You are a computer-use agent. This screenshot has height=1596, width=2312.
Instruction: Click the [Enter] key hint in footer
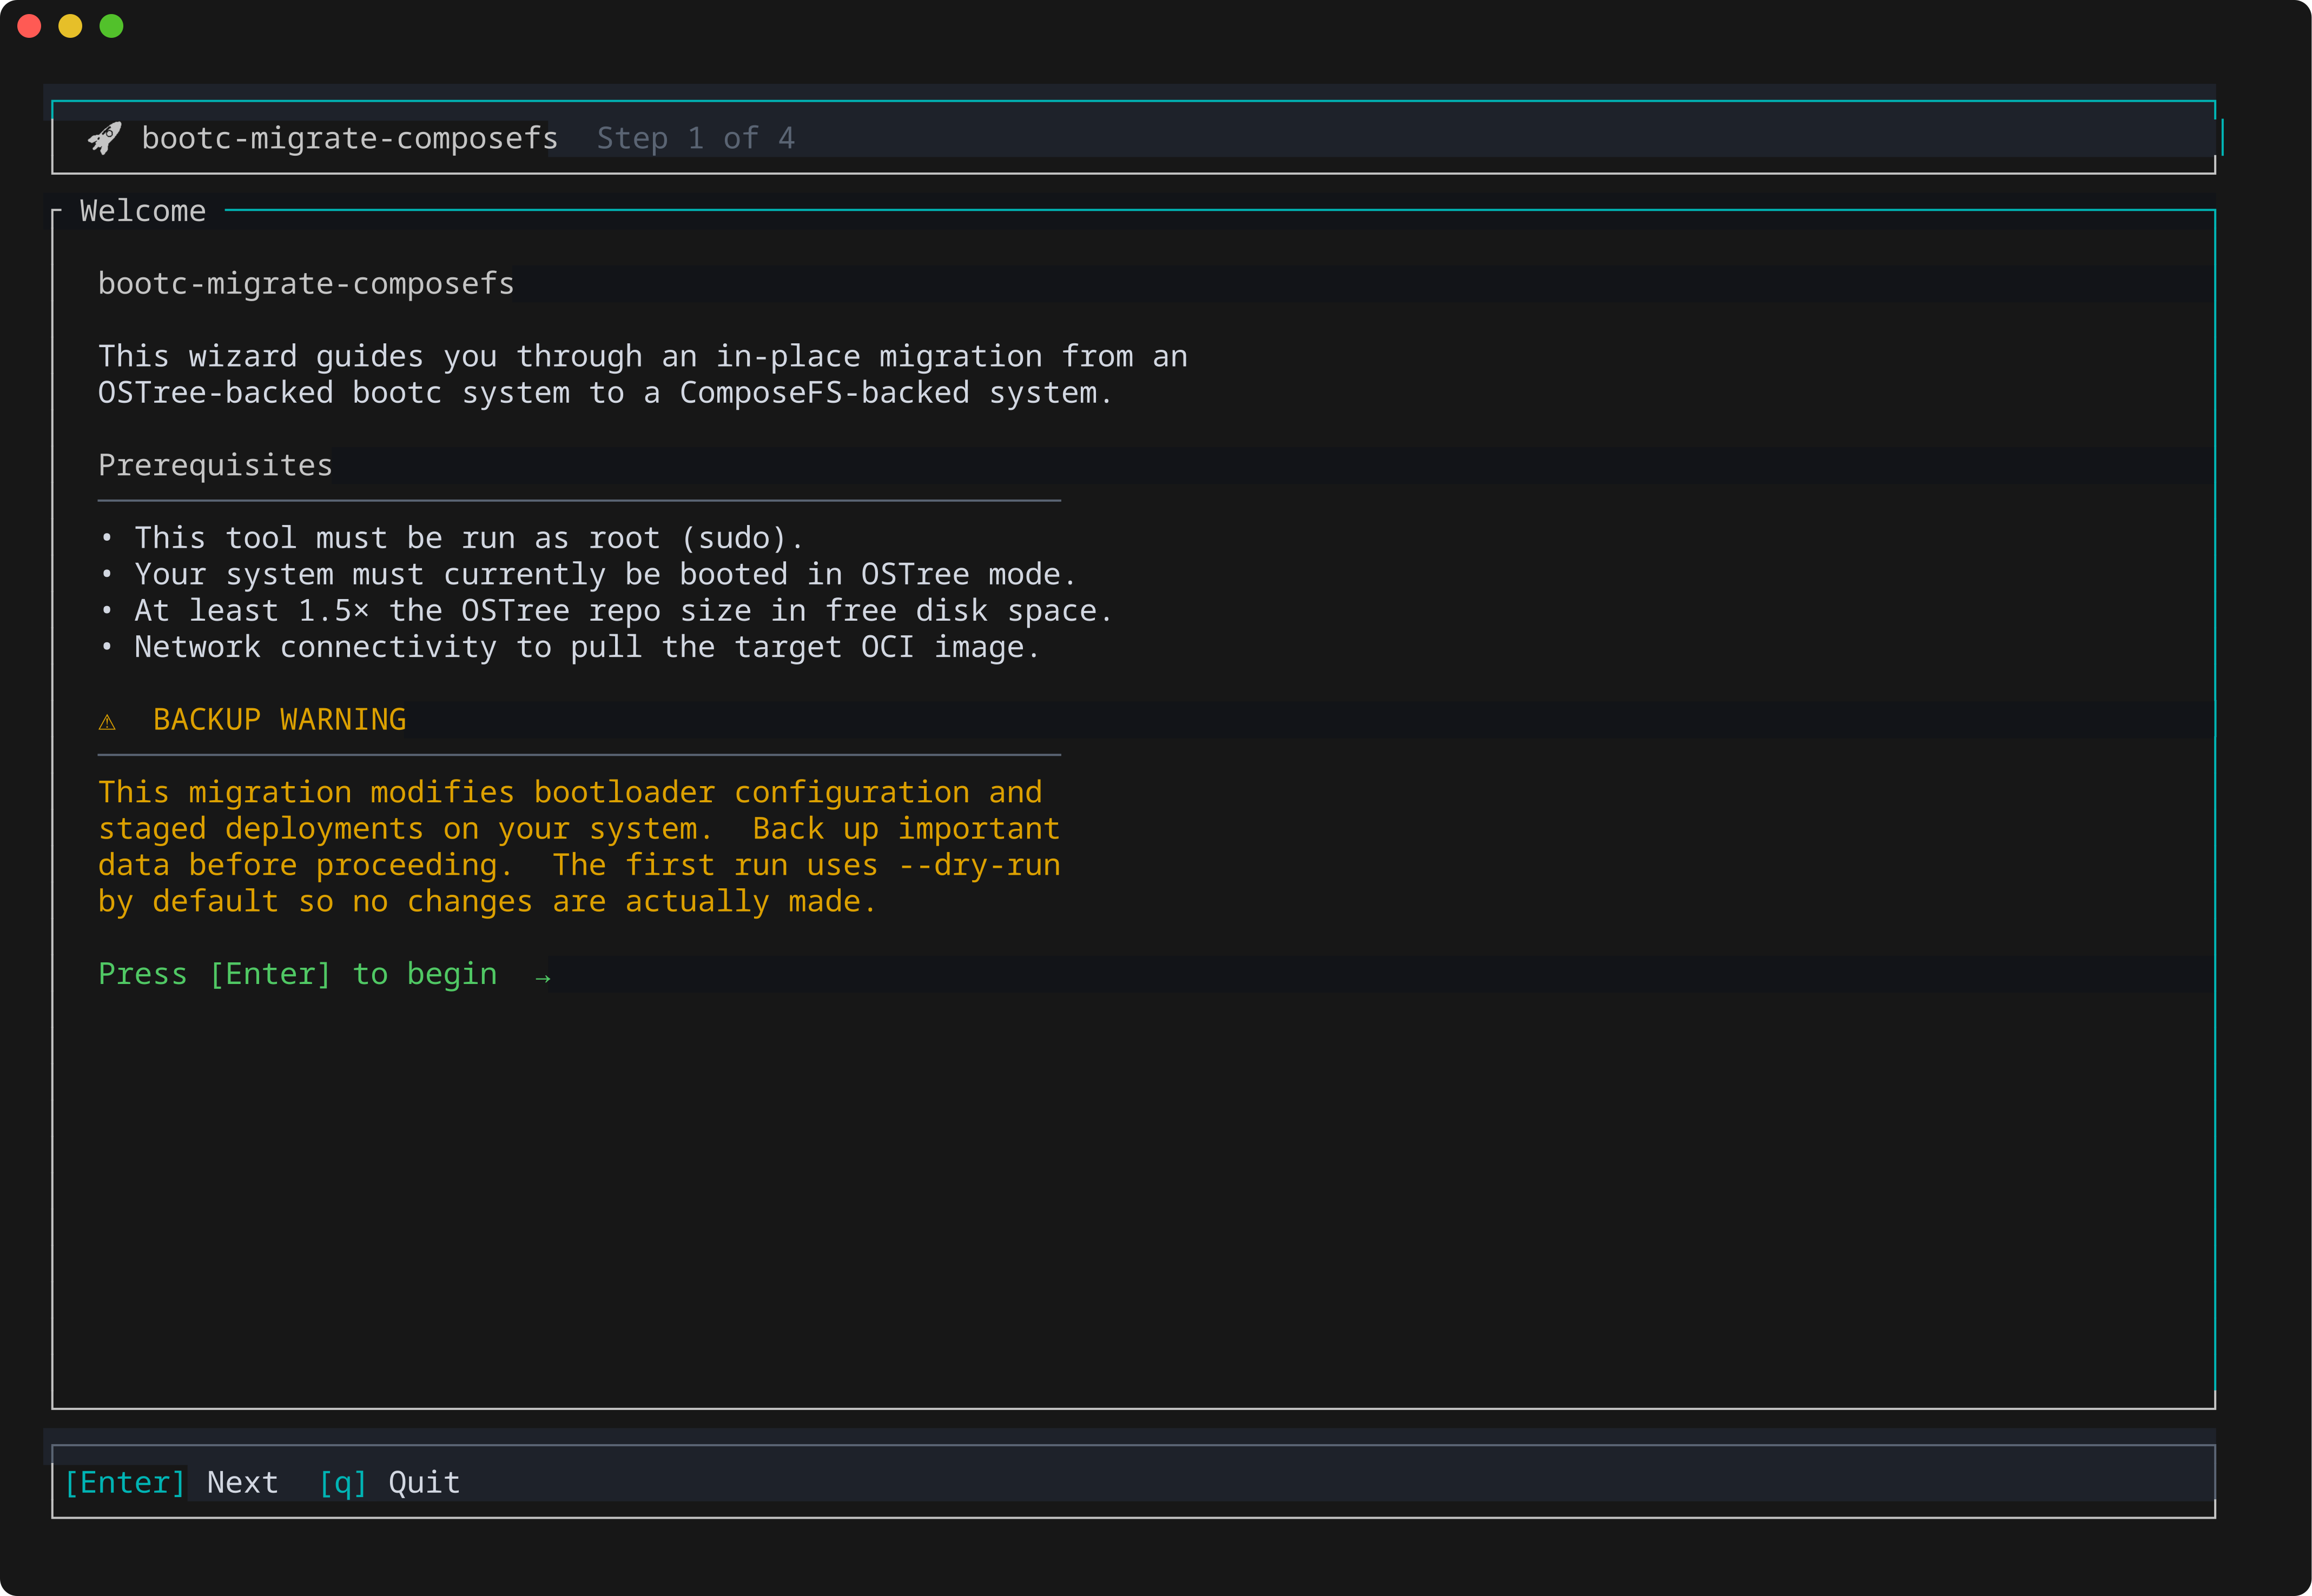click(125, 1482)
